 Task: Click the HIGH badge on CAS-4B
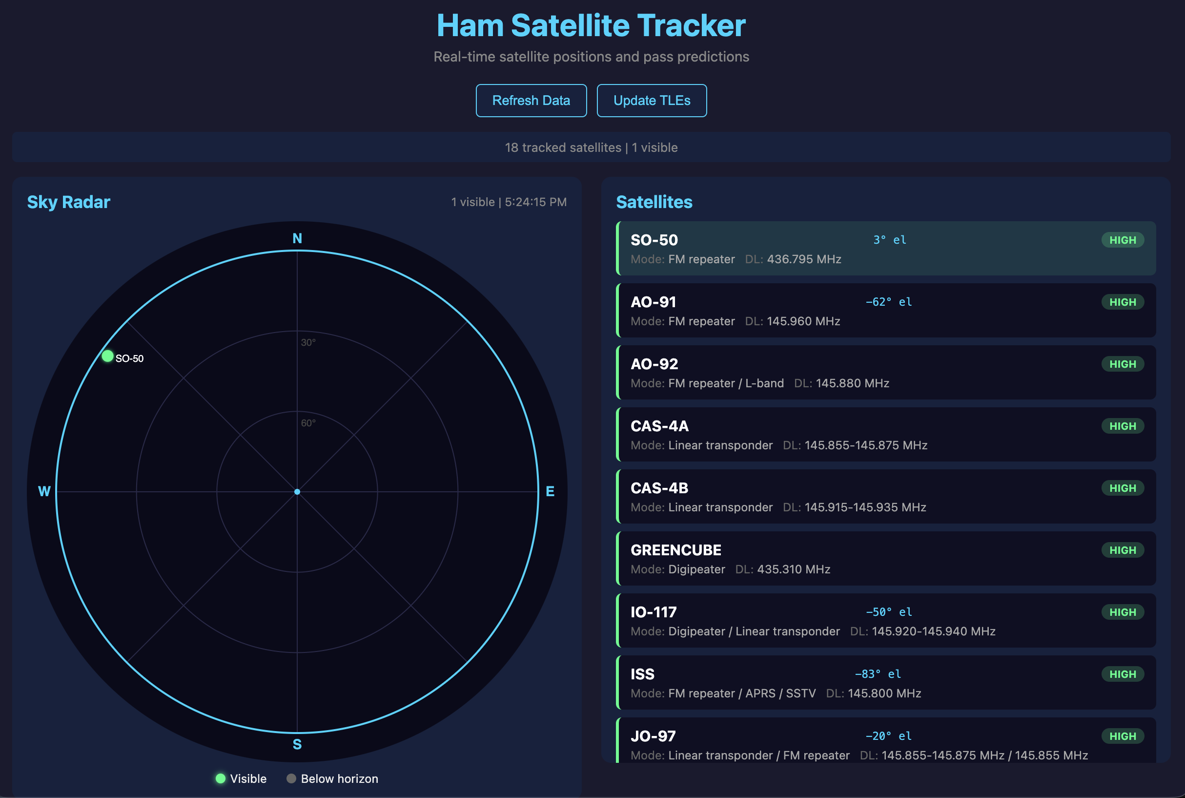click(1123, 487)
